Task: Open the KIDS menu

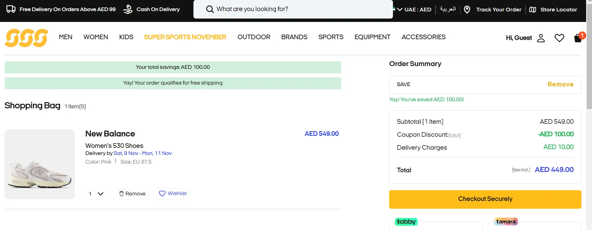Action: [x=126, y=37]
